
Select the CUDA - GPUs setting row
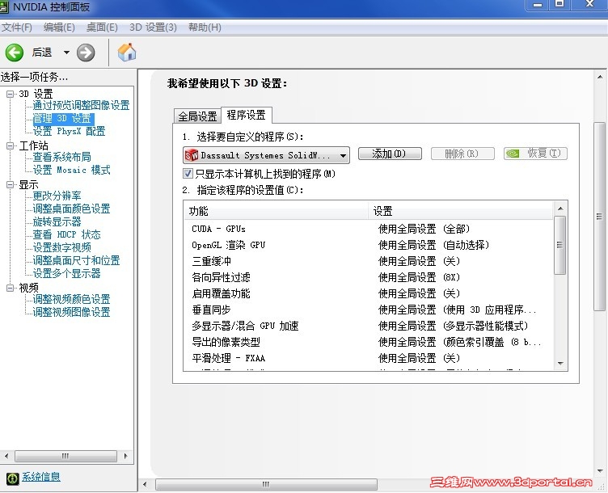[x=369, y=229]
